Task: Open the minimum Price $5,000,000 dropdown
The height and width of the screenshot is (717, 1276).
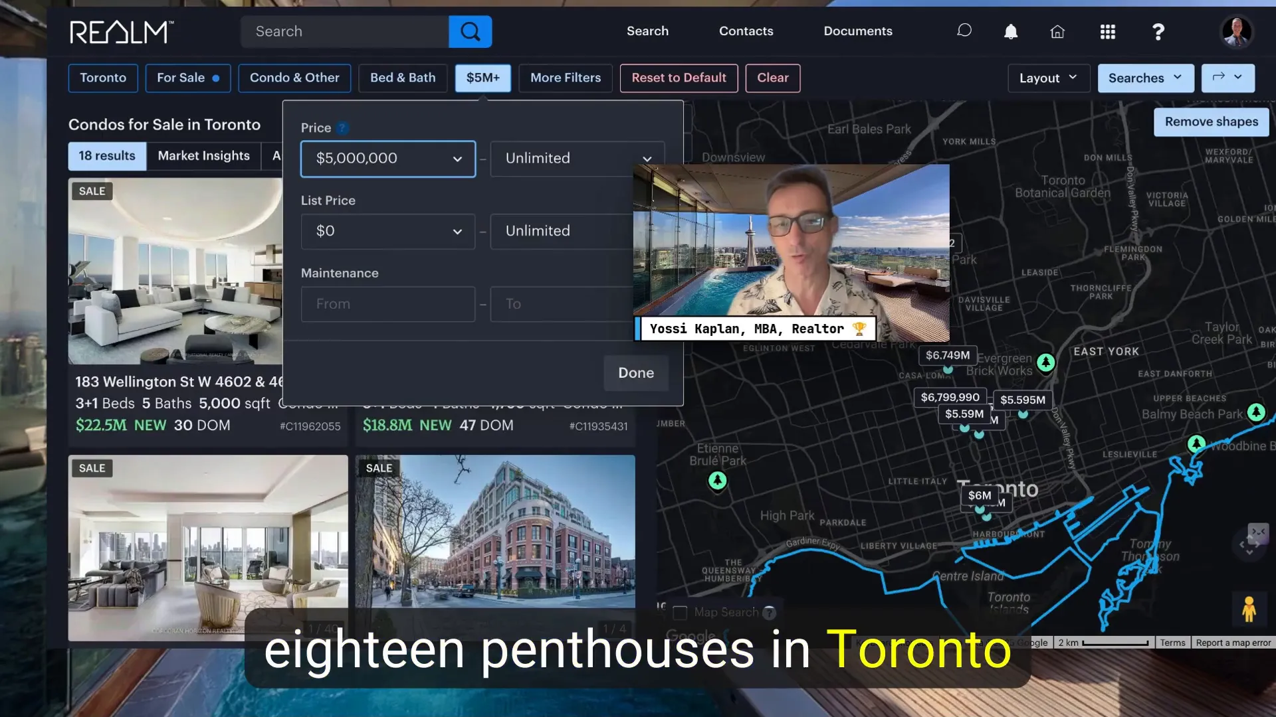Action: 388,159
